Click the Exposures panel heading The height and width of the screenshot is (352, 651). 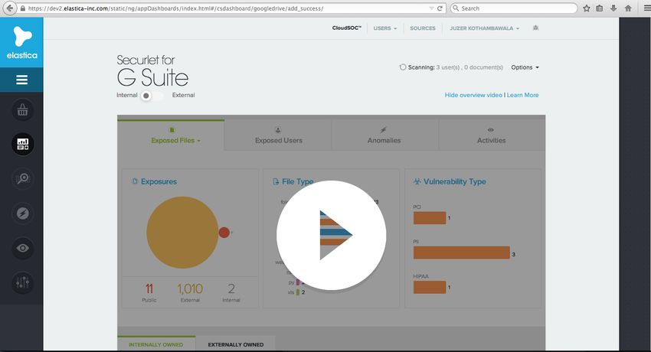(159, 181)
